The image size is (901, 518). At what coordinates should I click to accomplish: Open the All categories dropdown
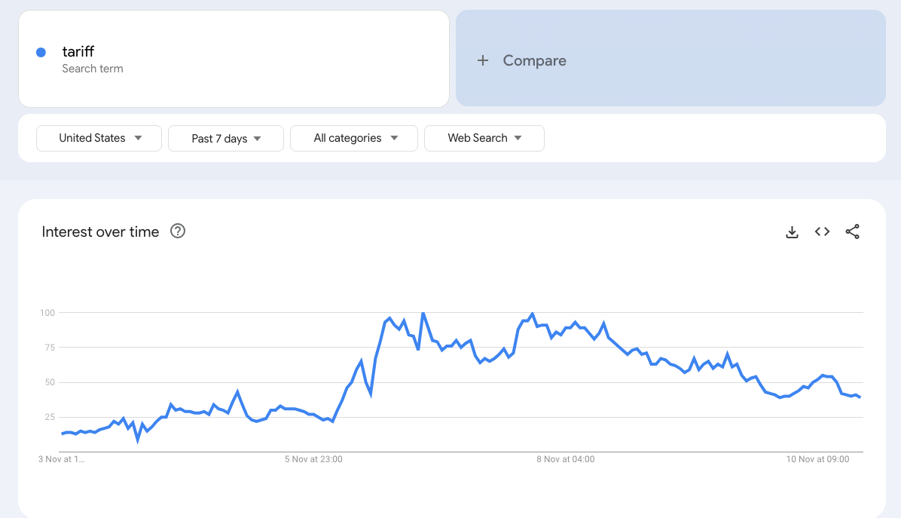click(x=354, y=138)
